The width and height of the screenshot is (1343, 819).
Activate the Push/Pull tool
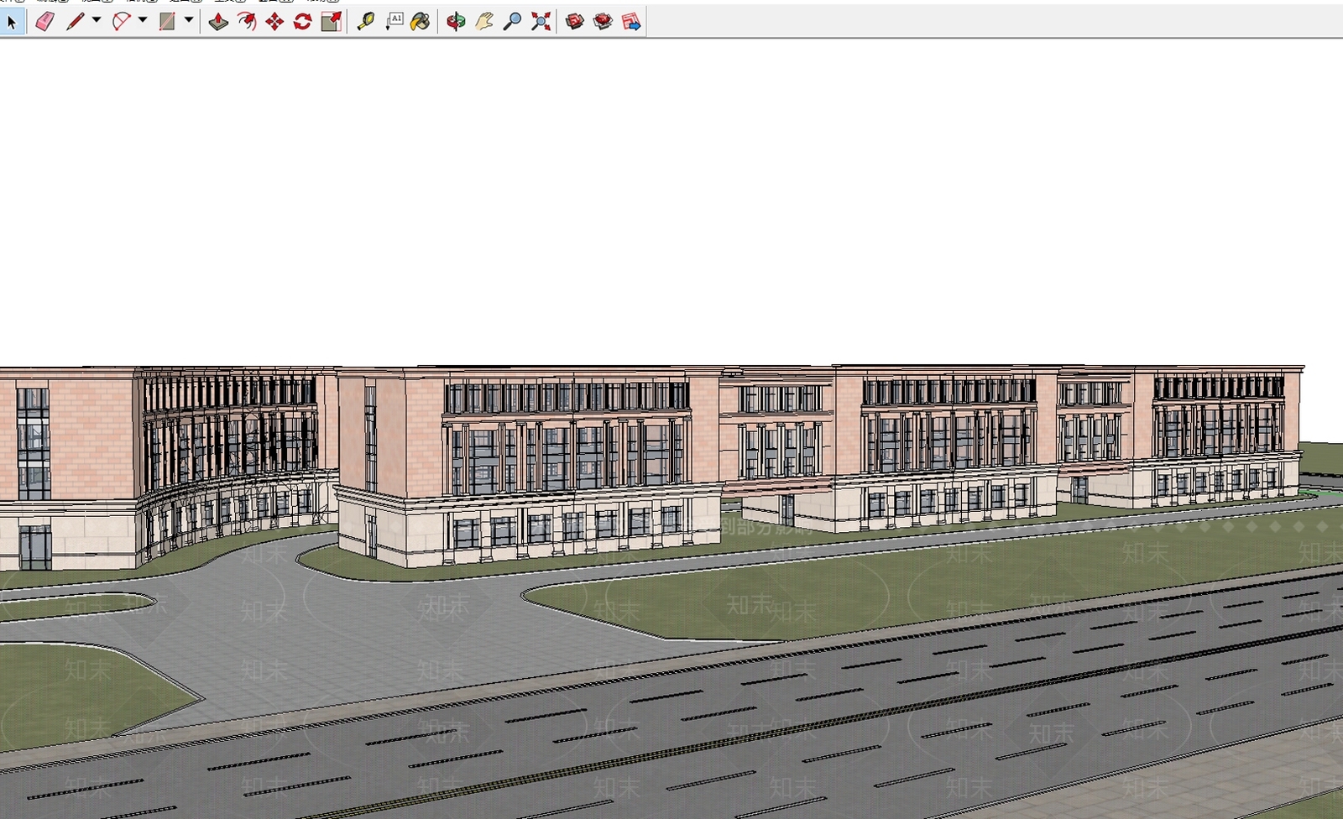(x=218, y=22)
